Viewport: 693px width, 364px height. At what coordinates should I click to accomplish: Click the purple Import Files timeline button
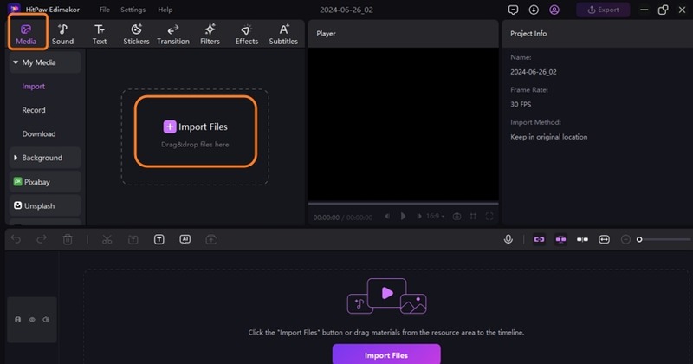click(x=386, y=354)
